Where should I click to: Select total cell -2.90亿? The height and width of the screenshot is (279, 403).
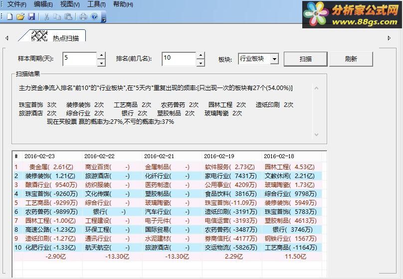[x=52, y=257]
